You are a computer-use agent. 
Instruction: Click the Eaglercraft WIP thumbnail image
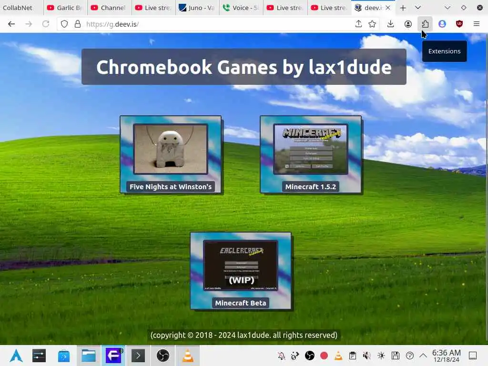pyautogui.click(x=241, y=265)
